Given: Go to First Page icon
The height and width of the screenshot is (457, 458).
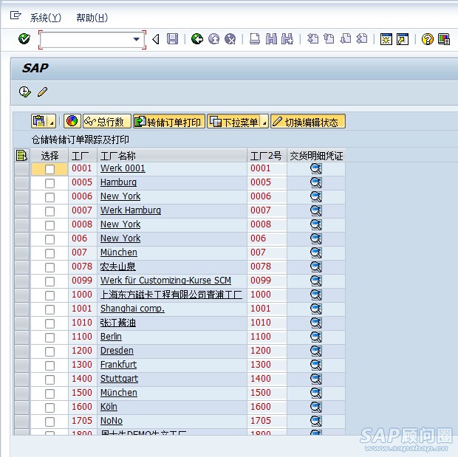Looking at the screenshot, I should (312, 39).
